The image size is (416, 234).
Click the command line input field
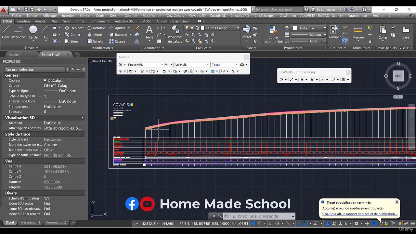point(261,216)
